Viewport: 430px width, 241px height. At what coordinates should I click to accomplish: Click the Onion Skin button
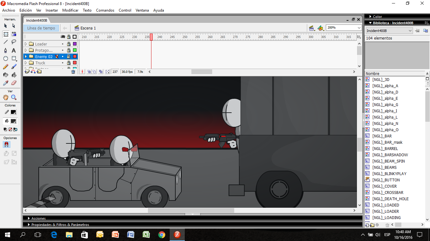[x=89, y=72]
